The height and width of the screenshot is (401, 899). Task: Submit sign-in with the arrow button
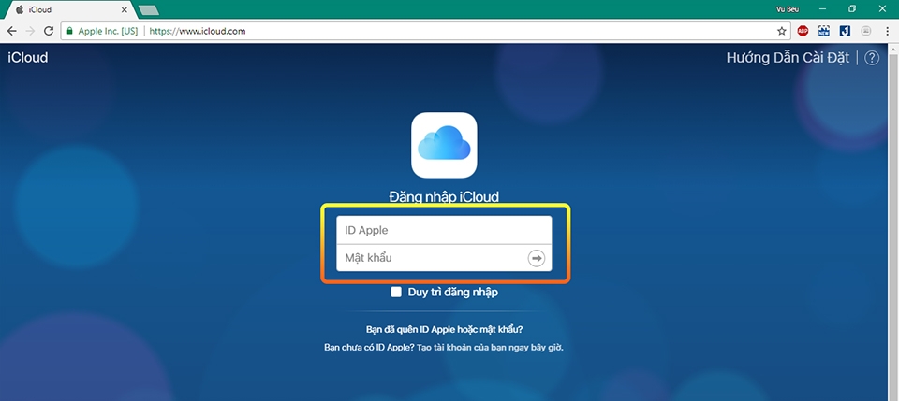pyautogui.click(x=536, y=259)
